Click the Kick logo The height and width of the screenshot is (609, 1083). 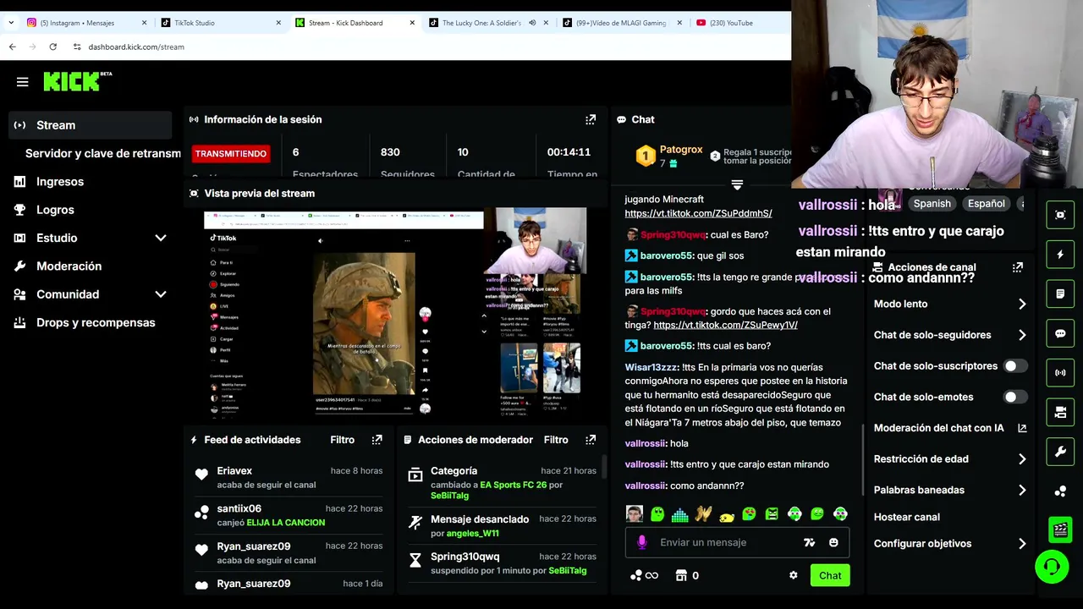point(77,81)
